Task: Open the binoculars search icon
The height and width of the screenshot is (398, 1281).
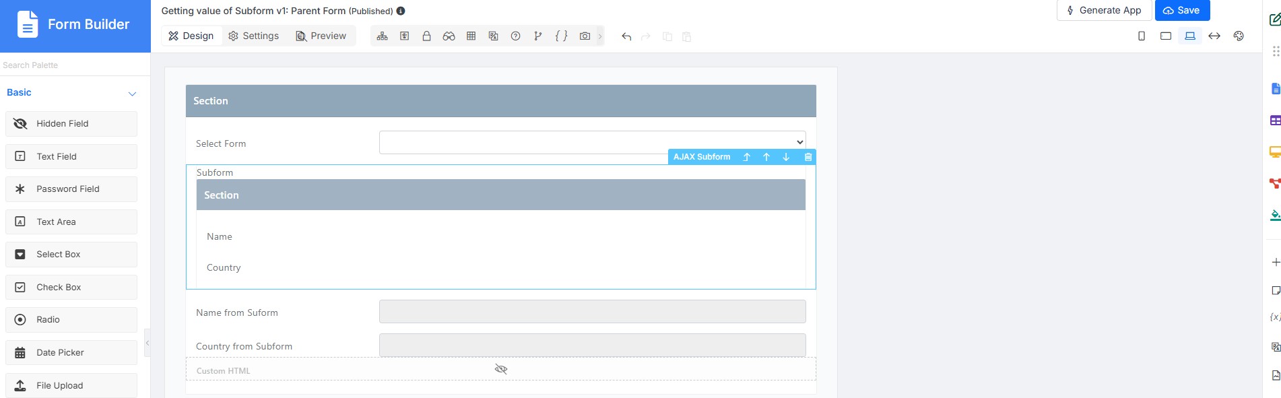Action: click(x=449, y=36)
